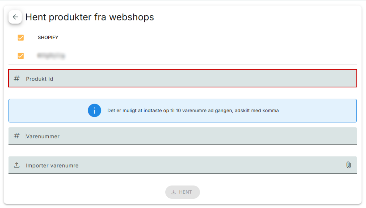Click the Varenummer placeholder text
The width and height of the screenshot is (366, 208).
point(43,136)
